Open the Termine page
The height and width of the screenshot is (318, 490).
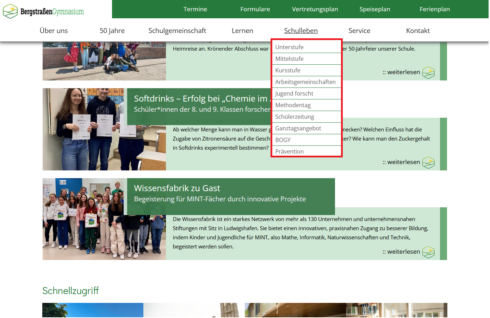click(195, 9)
